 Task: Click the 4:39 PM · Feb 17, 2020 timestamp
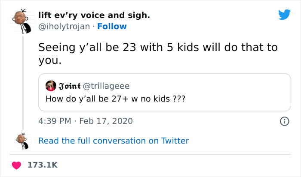86,121
